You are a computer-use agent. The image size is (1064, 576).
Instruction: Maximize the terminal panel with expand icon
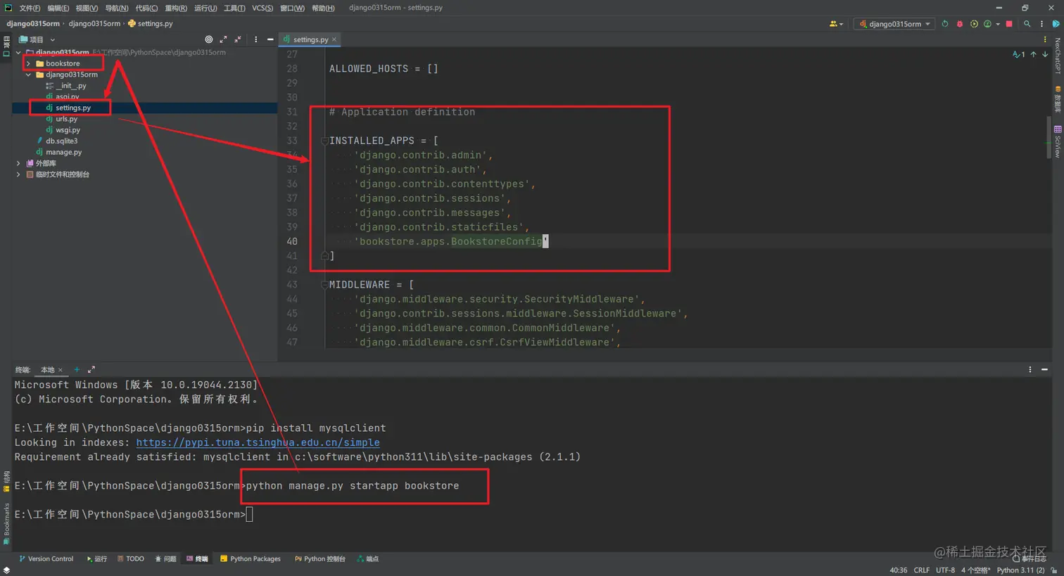pos(91,369)
